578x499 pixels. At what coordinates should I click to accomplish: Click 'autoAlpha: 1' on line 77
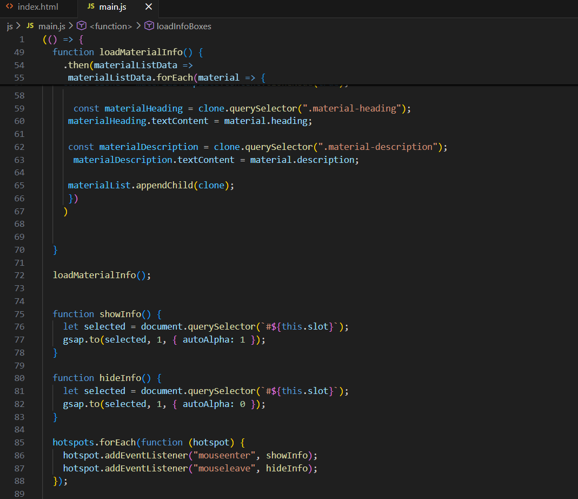coord(214,339)
